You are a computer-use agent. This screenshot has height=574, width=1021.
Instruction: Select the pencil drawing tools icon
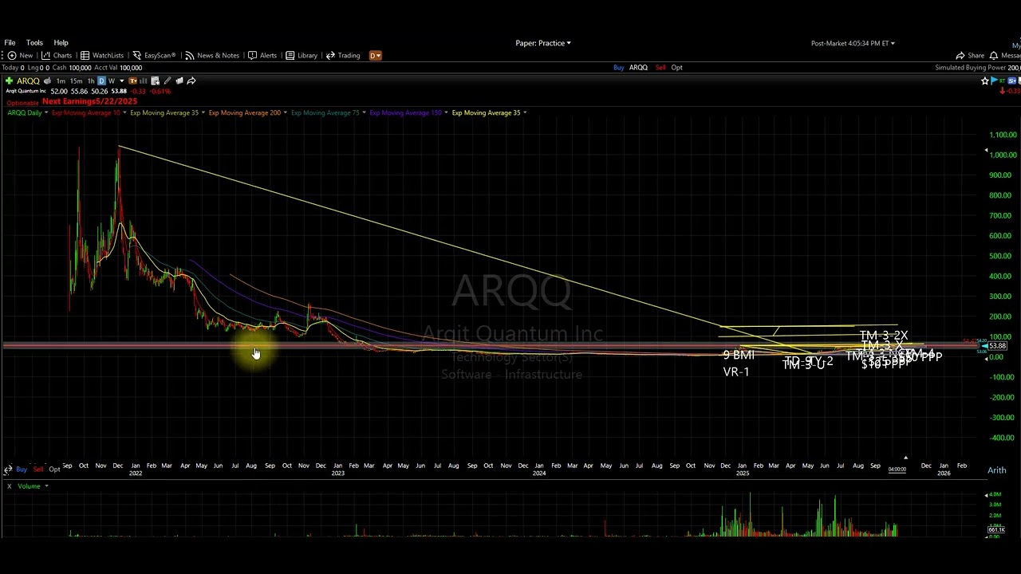(x=168, y=81)
